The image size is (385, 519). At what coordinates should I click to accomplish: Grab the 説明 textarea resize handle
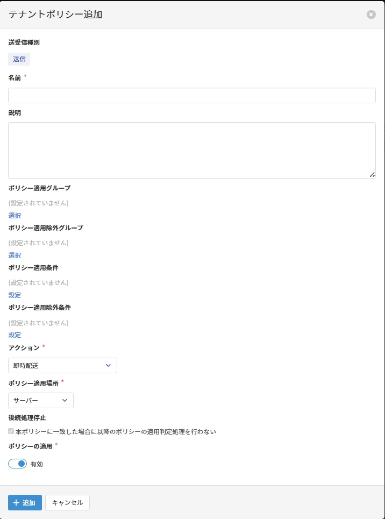tap(372, 175)
